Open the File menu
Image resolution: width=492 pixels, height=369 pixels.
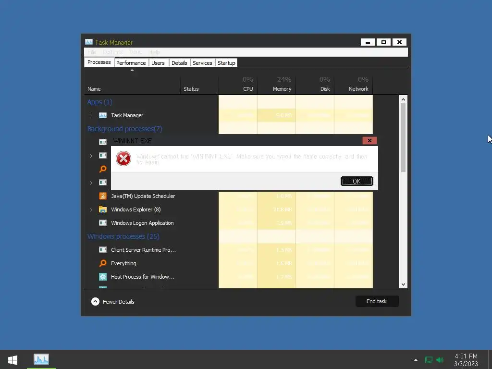[x=92, y=52]
